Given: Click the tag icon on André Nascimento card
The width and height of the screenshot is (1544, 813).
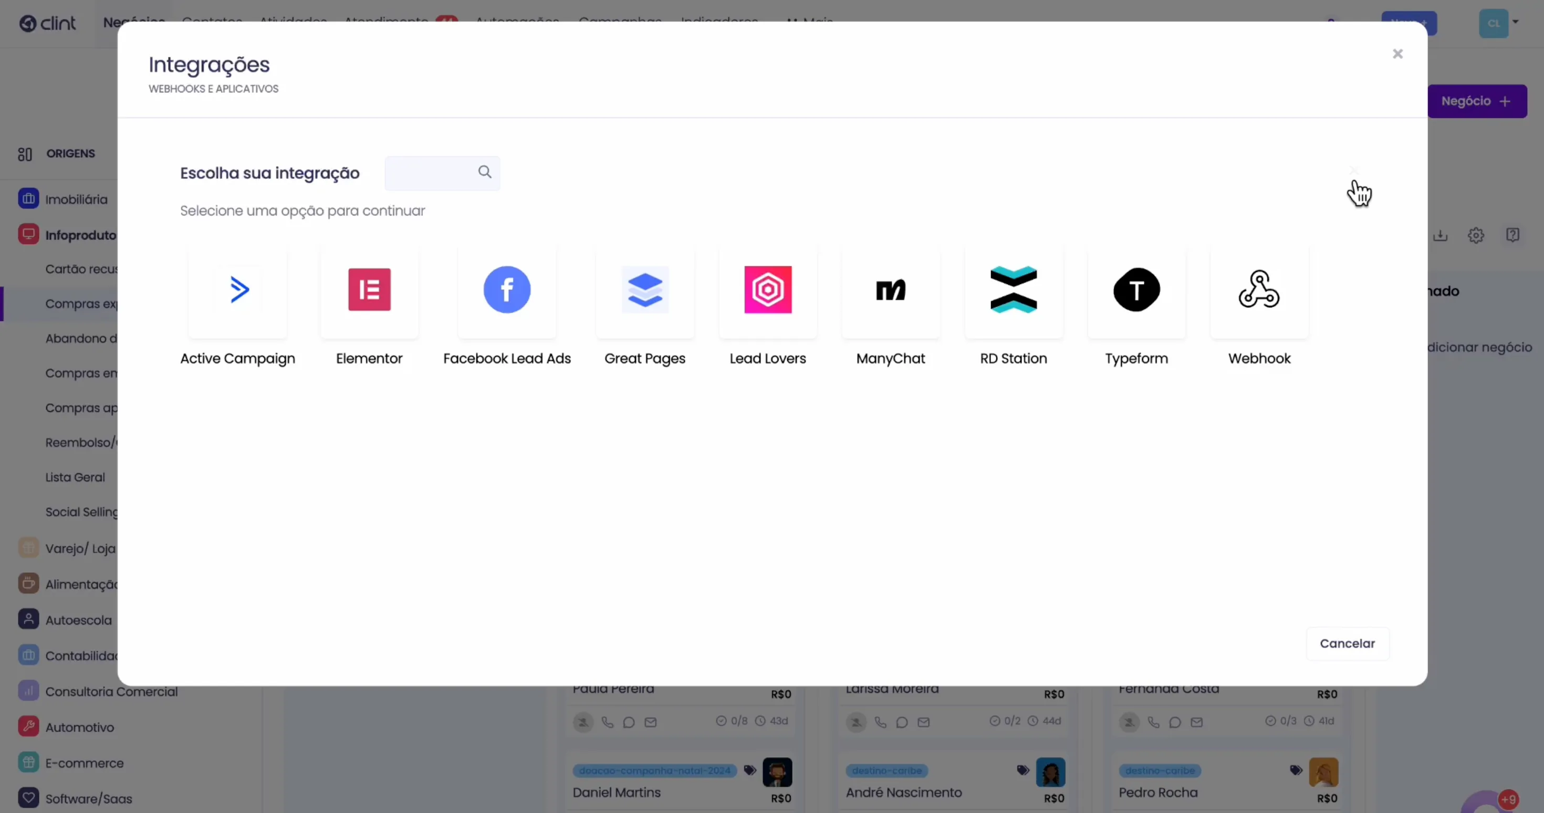Looking at the screenshot, I should click(1023, 770).
